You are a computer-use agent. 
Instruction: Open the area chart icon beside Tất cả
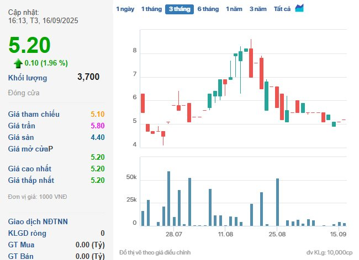[x=299, y=8]
